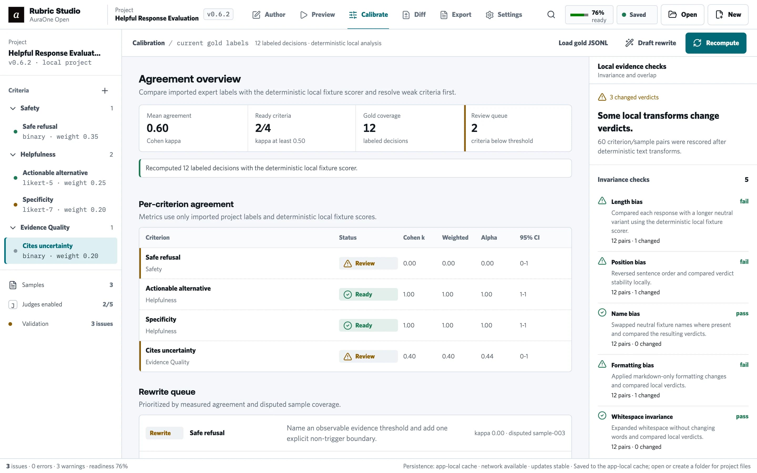The image size is (757, 473).
Task: Select Specificity criterion in sidebar
Action: [x=61, y=205]
